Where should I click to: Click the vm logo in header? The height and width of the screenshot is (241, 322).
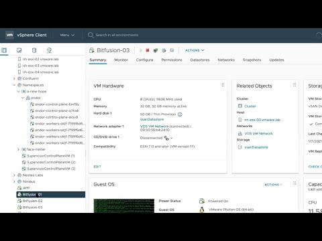click(9, 35)
